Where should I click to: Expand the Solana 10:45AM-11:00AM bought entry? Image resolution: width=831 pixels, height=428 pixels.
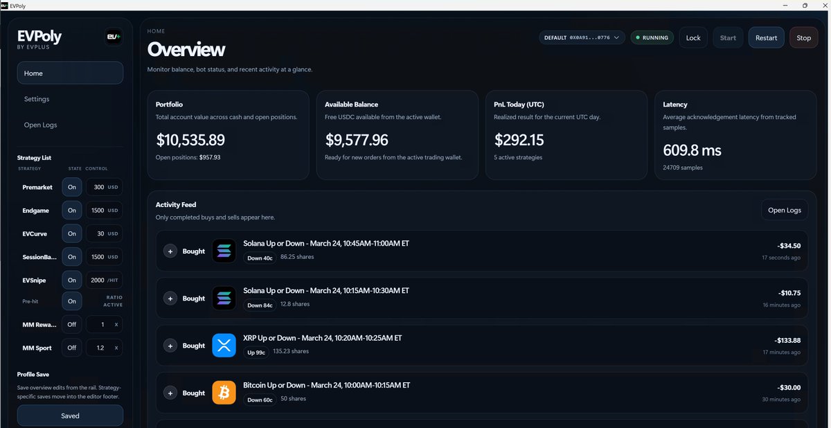[170, 251]
